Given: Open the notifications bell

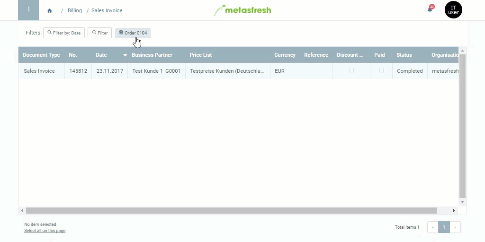Looking at the screenshot, I should point(430,9).
